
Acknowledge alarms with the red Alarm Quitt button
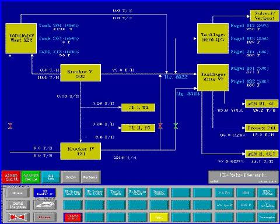11,177
